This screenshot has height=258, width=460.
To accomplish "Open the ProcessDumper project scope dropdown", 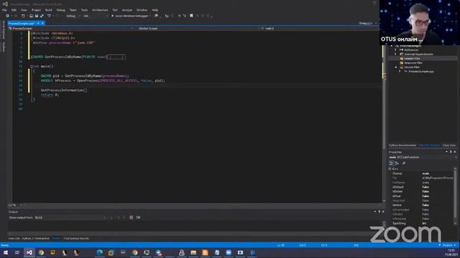I will tap(70, 29).
